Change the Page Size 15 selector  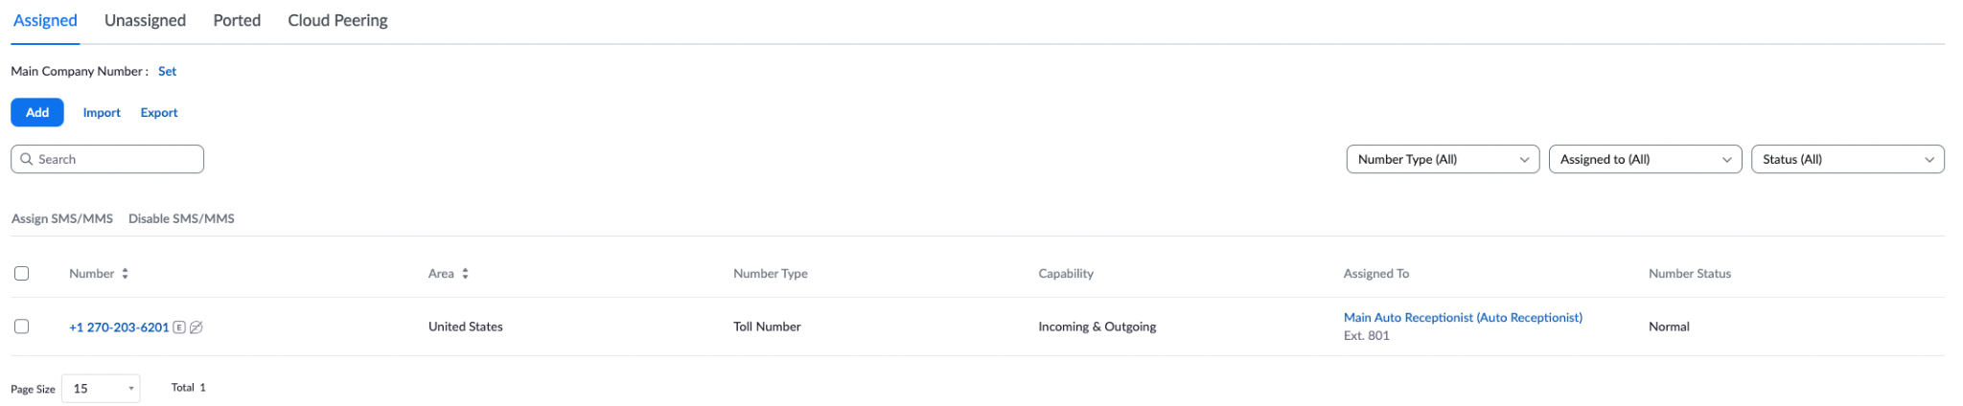click(x=101, y=389)
